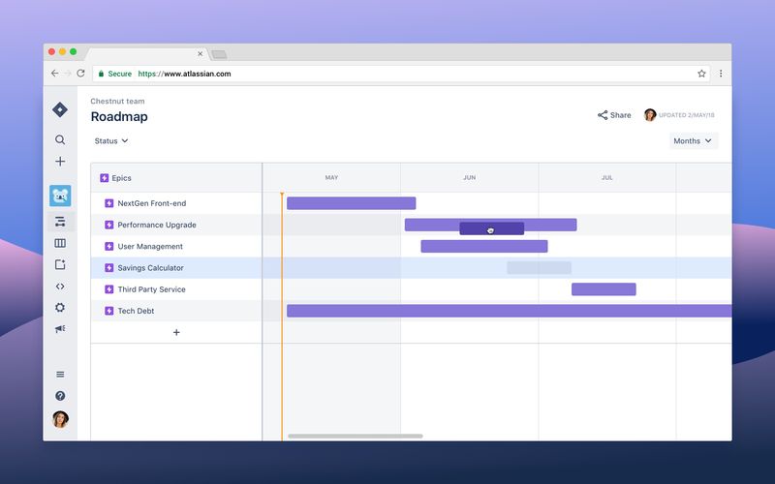Open project settings gear icon
Viewport: 775px width, 484px height.
coord(60,308)
